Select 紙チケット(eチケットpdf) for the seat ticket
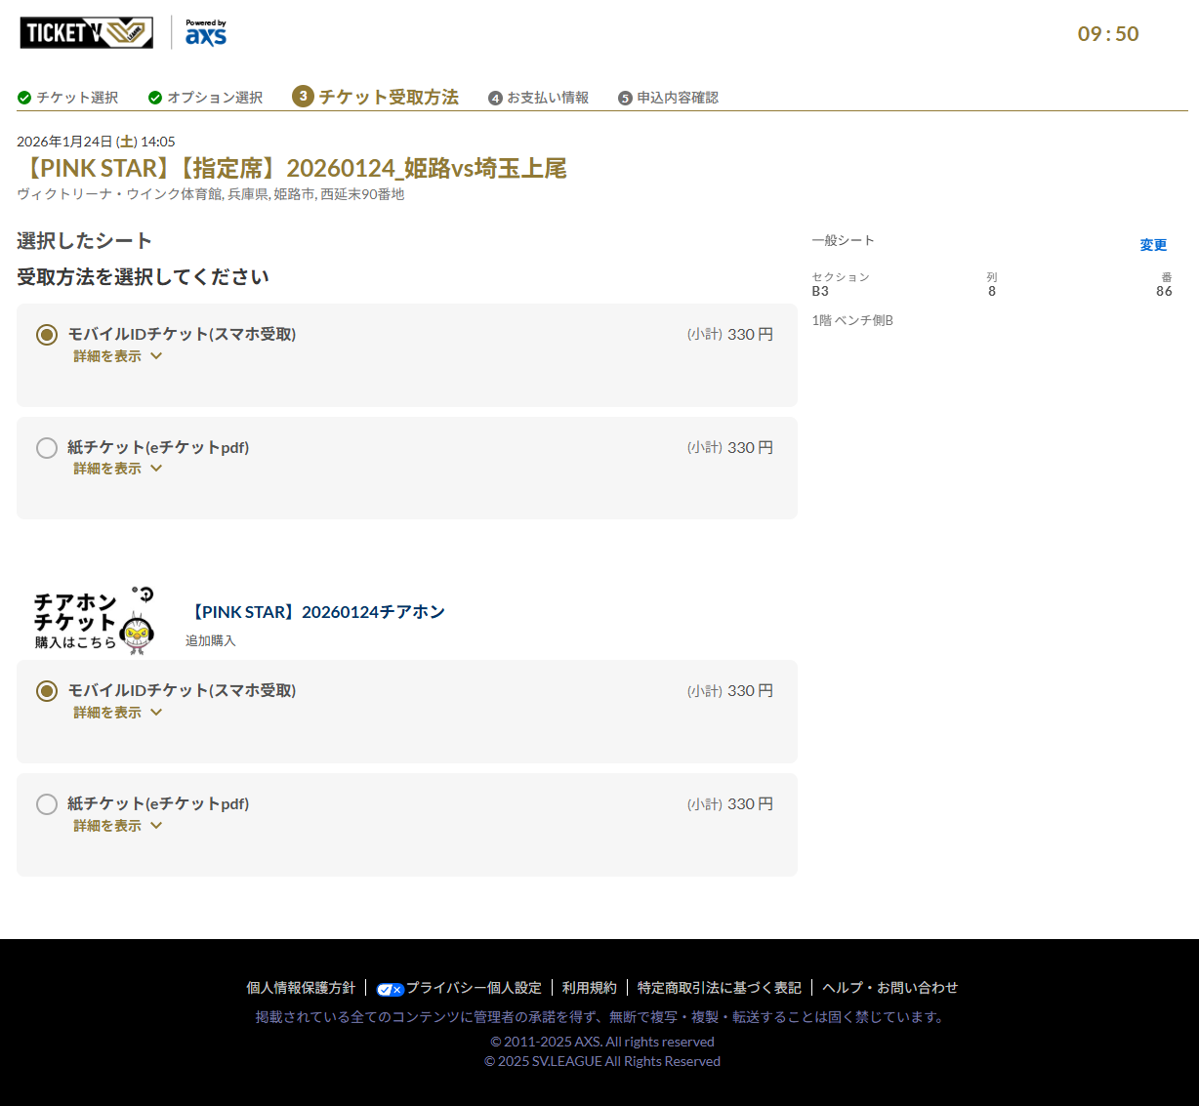Viewport: 1199px width, 1106px height. click(x=47, y=448)
